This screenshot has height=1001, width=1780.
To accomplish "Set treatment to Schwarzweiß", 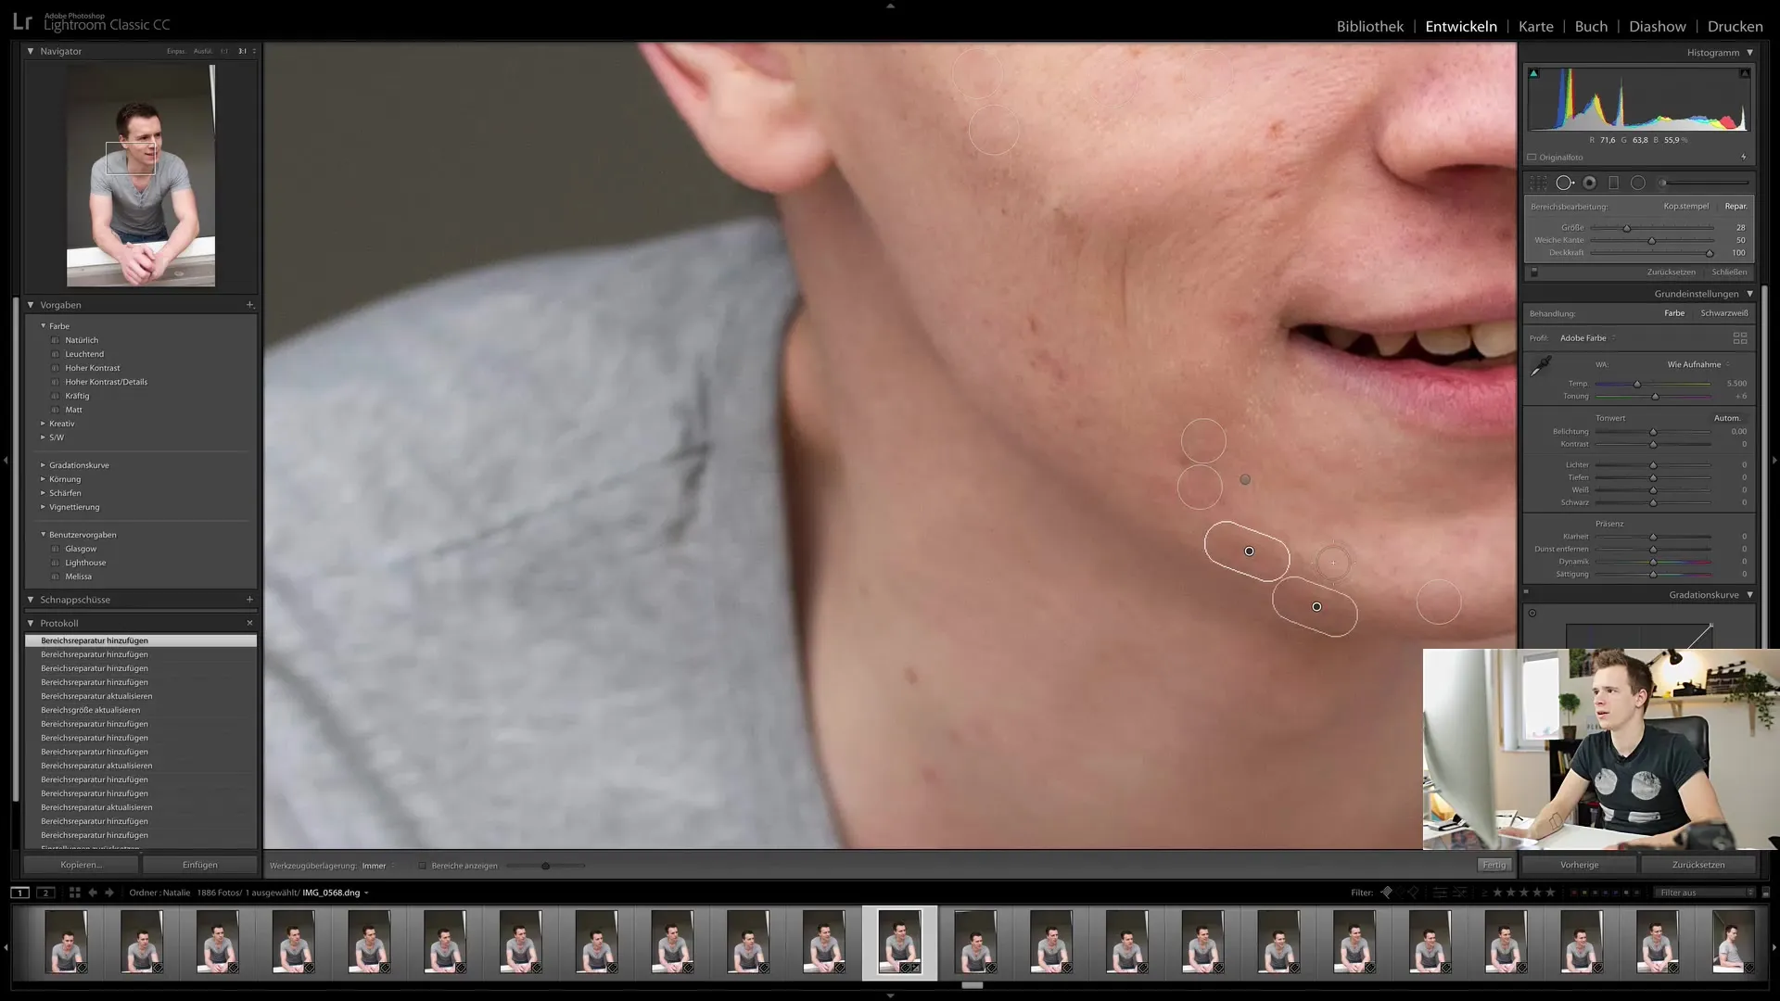I will coord(1724,313).
